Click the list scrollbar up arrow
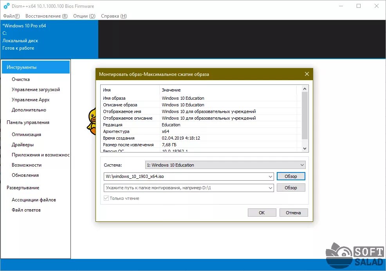386x271 pixels. pos(305,89)
